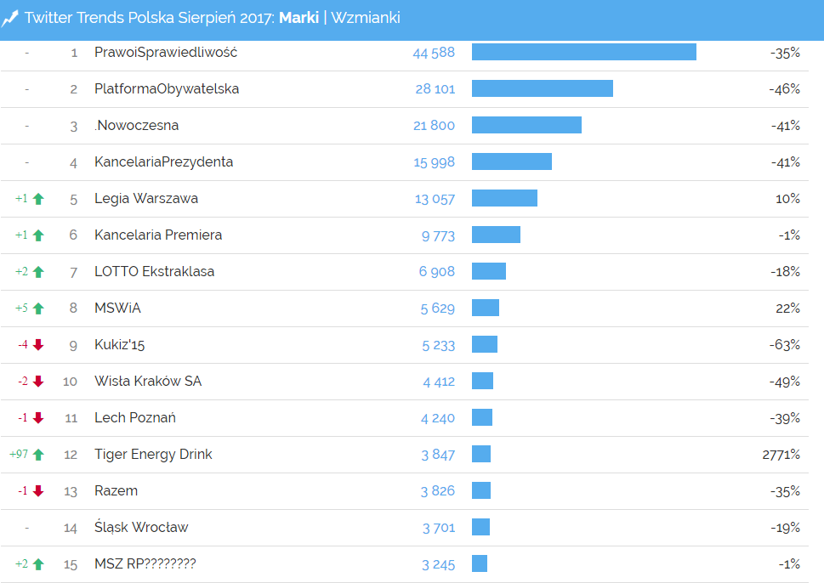Click the PrawoiSprawiedliwość blue bar
The width and height of the screenshot is (824, 583).
(583, 52)
